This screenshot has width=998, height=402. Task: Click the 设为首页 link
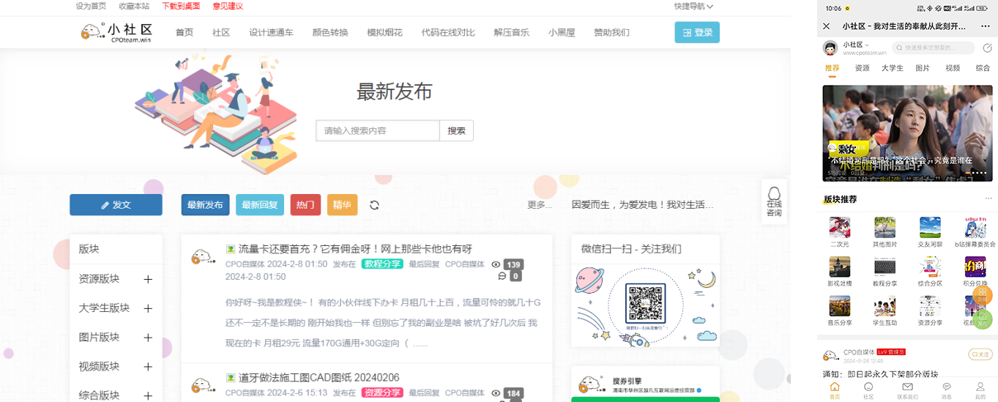click(x=91, y=6)
